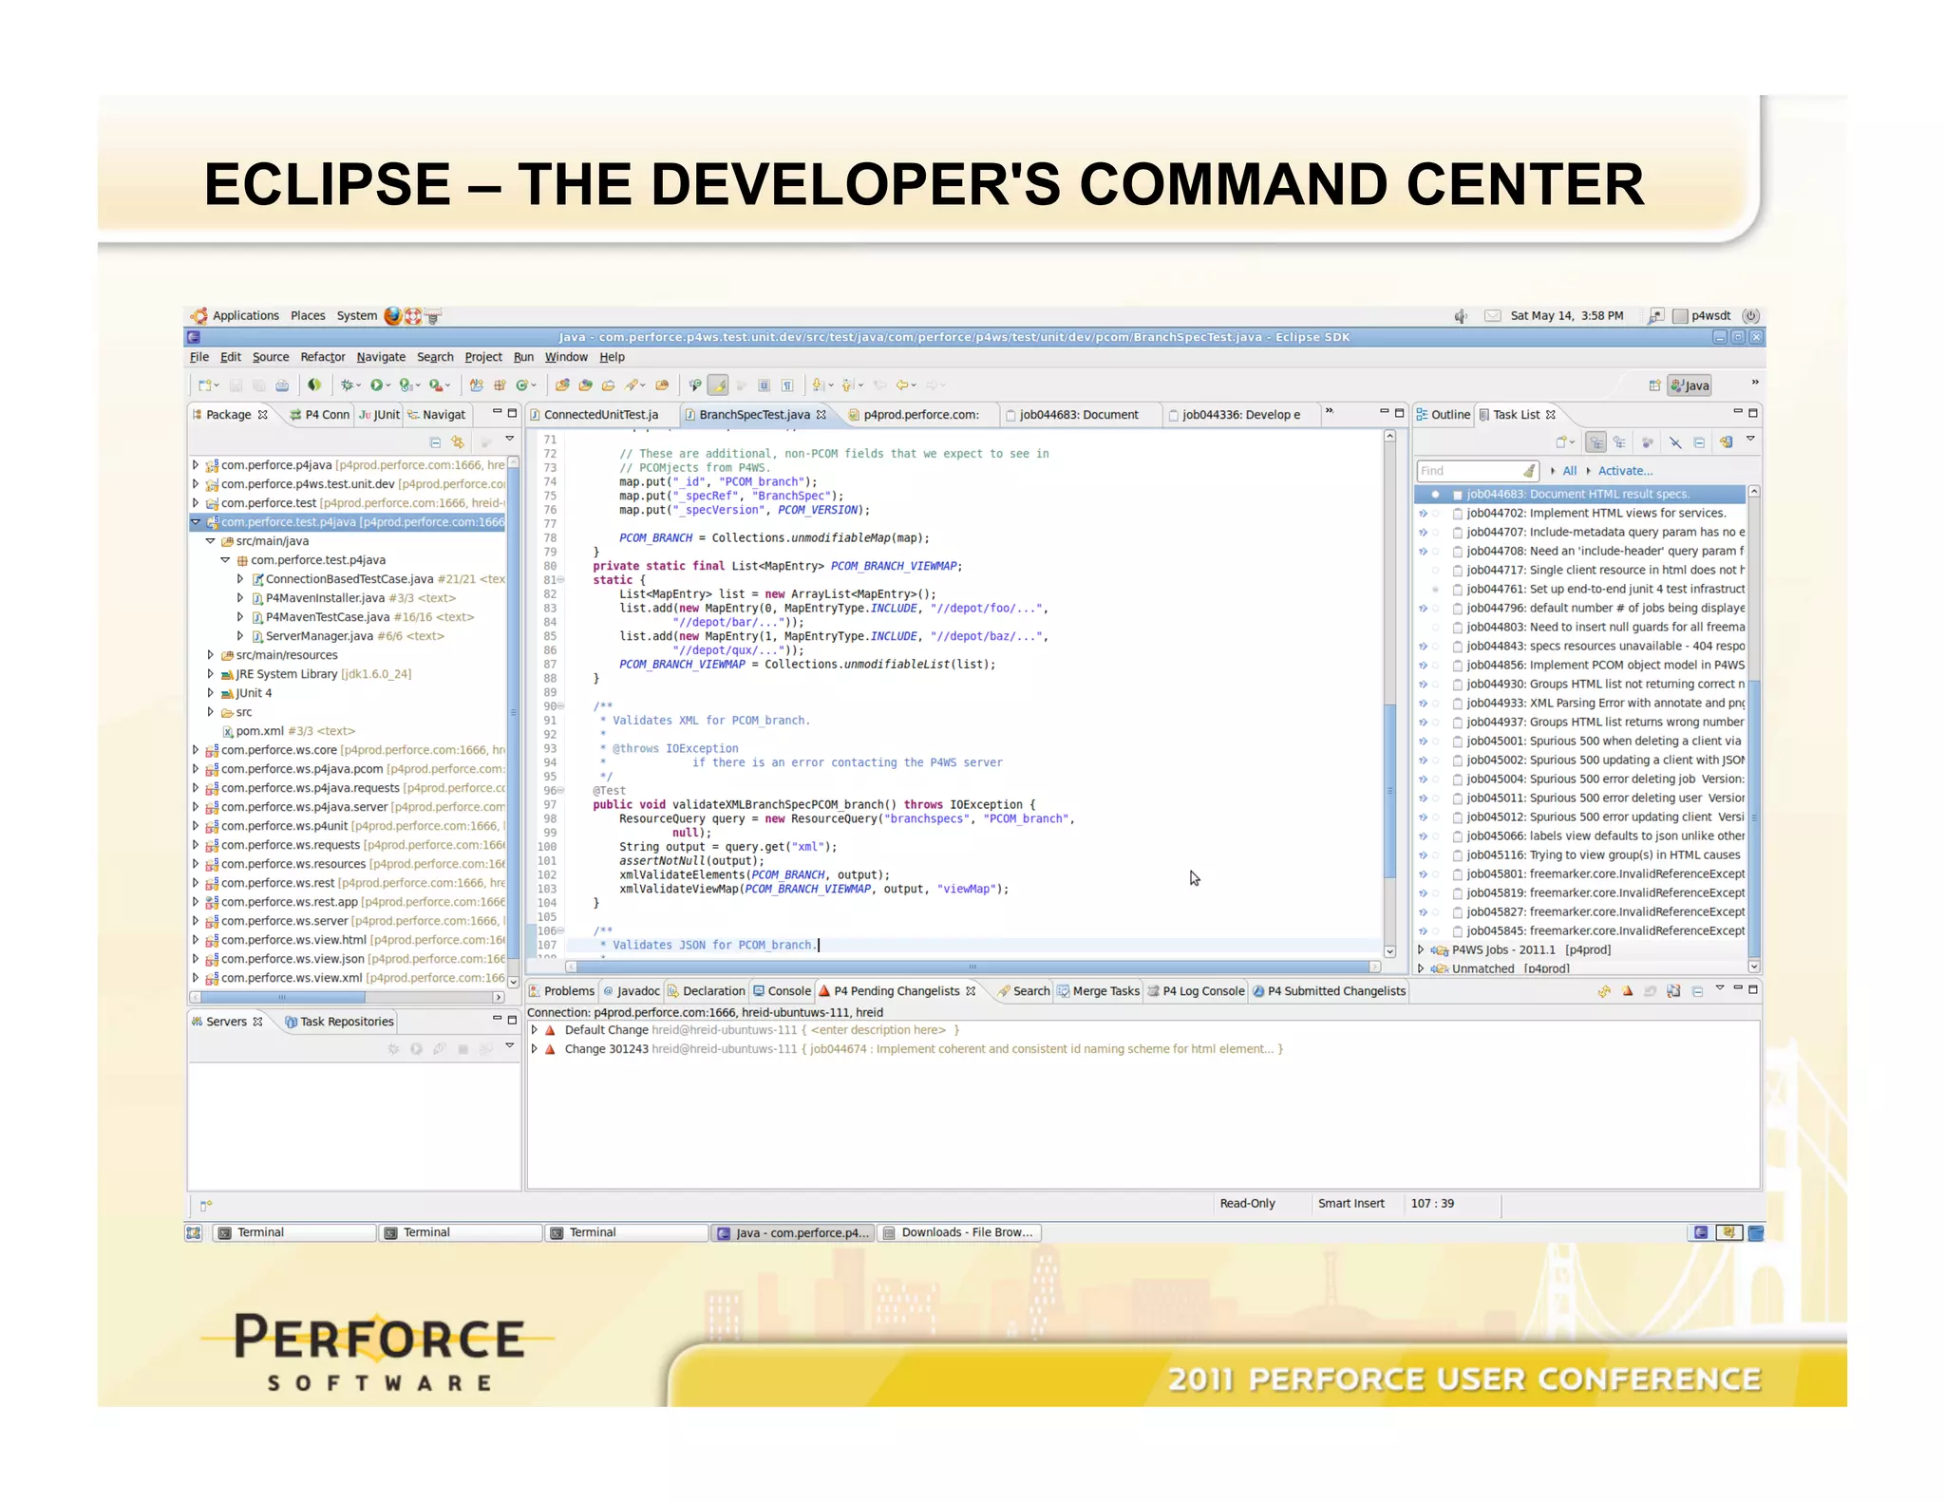This screenshot has width=1945, height=1502.
Task: Select the Java perspective button
Action: 1690,385
